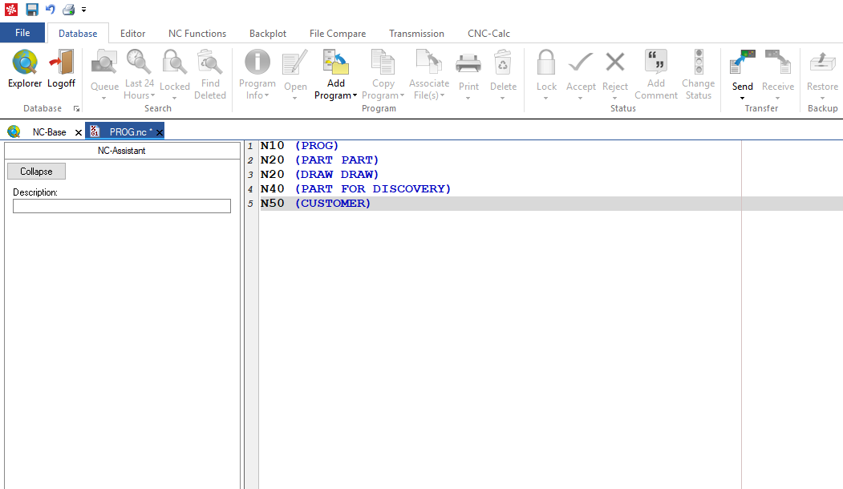Click the quick access printer icon

(68, 9)
